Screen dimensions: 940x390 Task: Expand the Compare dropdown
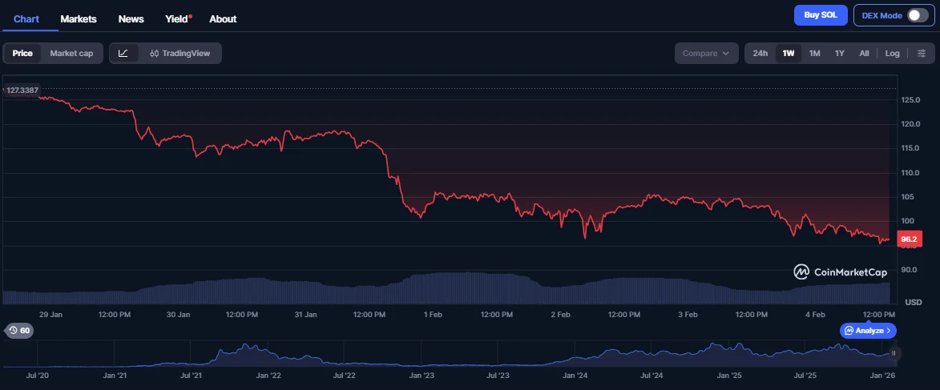(705, 54)
